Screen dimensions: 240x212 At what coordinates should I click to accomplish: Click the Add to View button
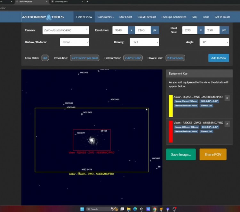click(219, 58)
